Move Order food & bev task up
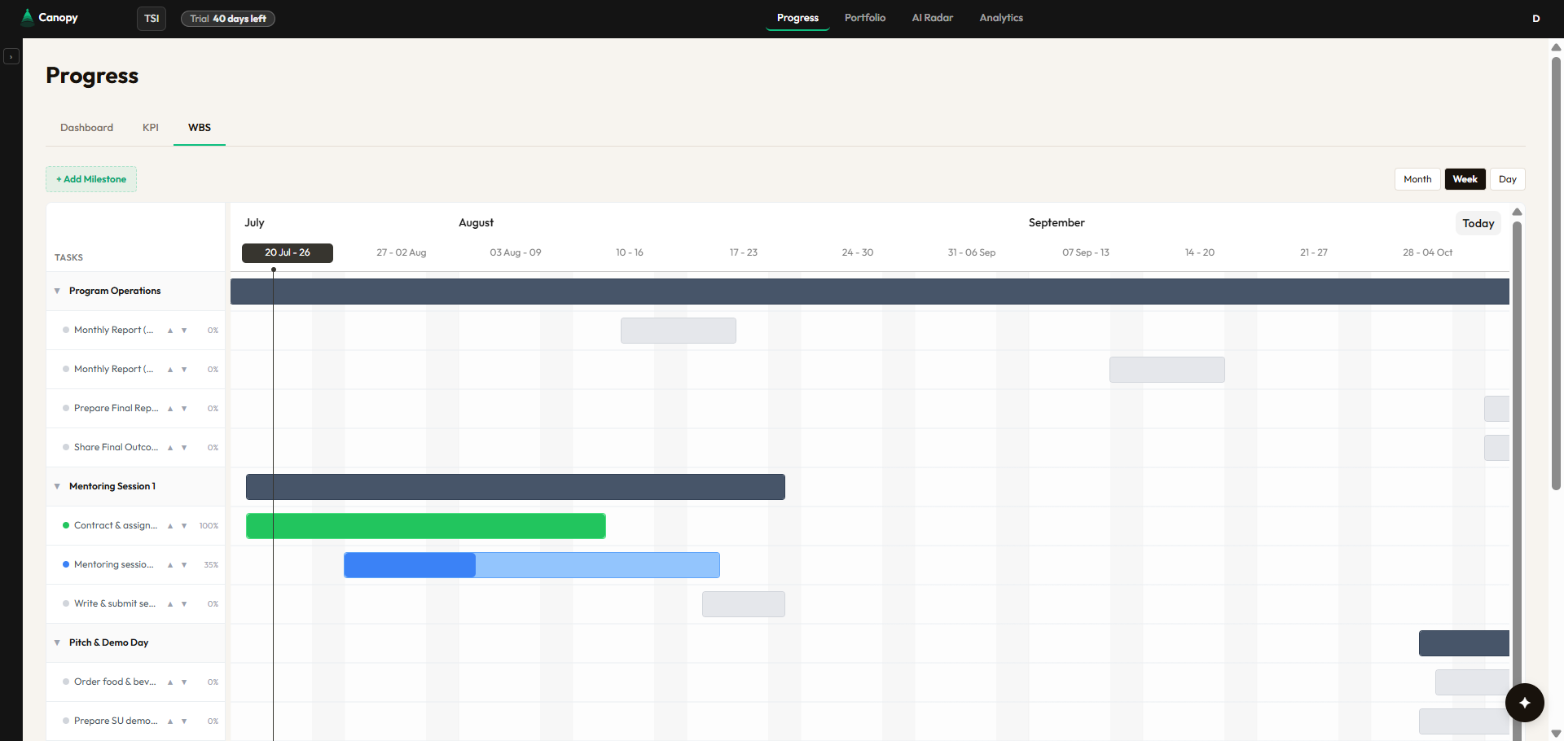Viewport: 1564px width, 741px height. click(170, 682)
